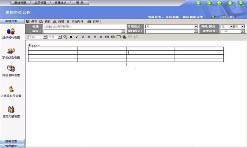Decrease the paragraph indent
The image size is (247, 148).
coord(107,37)
